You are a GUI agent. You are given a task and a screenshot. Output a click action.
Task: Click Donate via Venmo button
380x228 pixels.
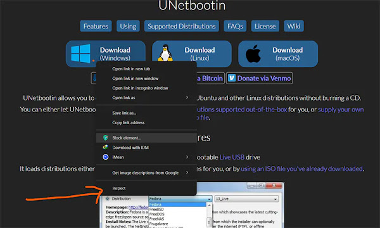(x=259, y=78)
